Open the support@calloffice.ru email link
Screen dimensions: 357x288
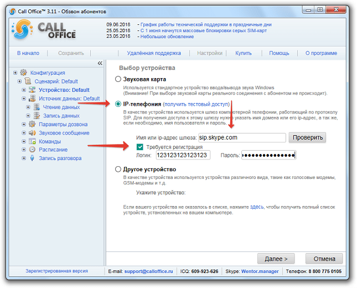(148, 271)
